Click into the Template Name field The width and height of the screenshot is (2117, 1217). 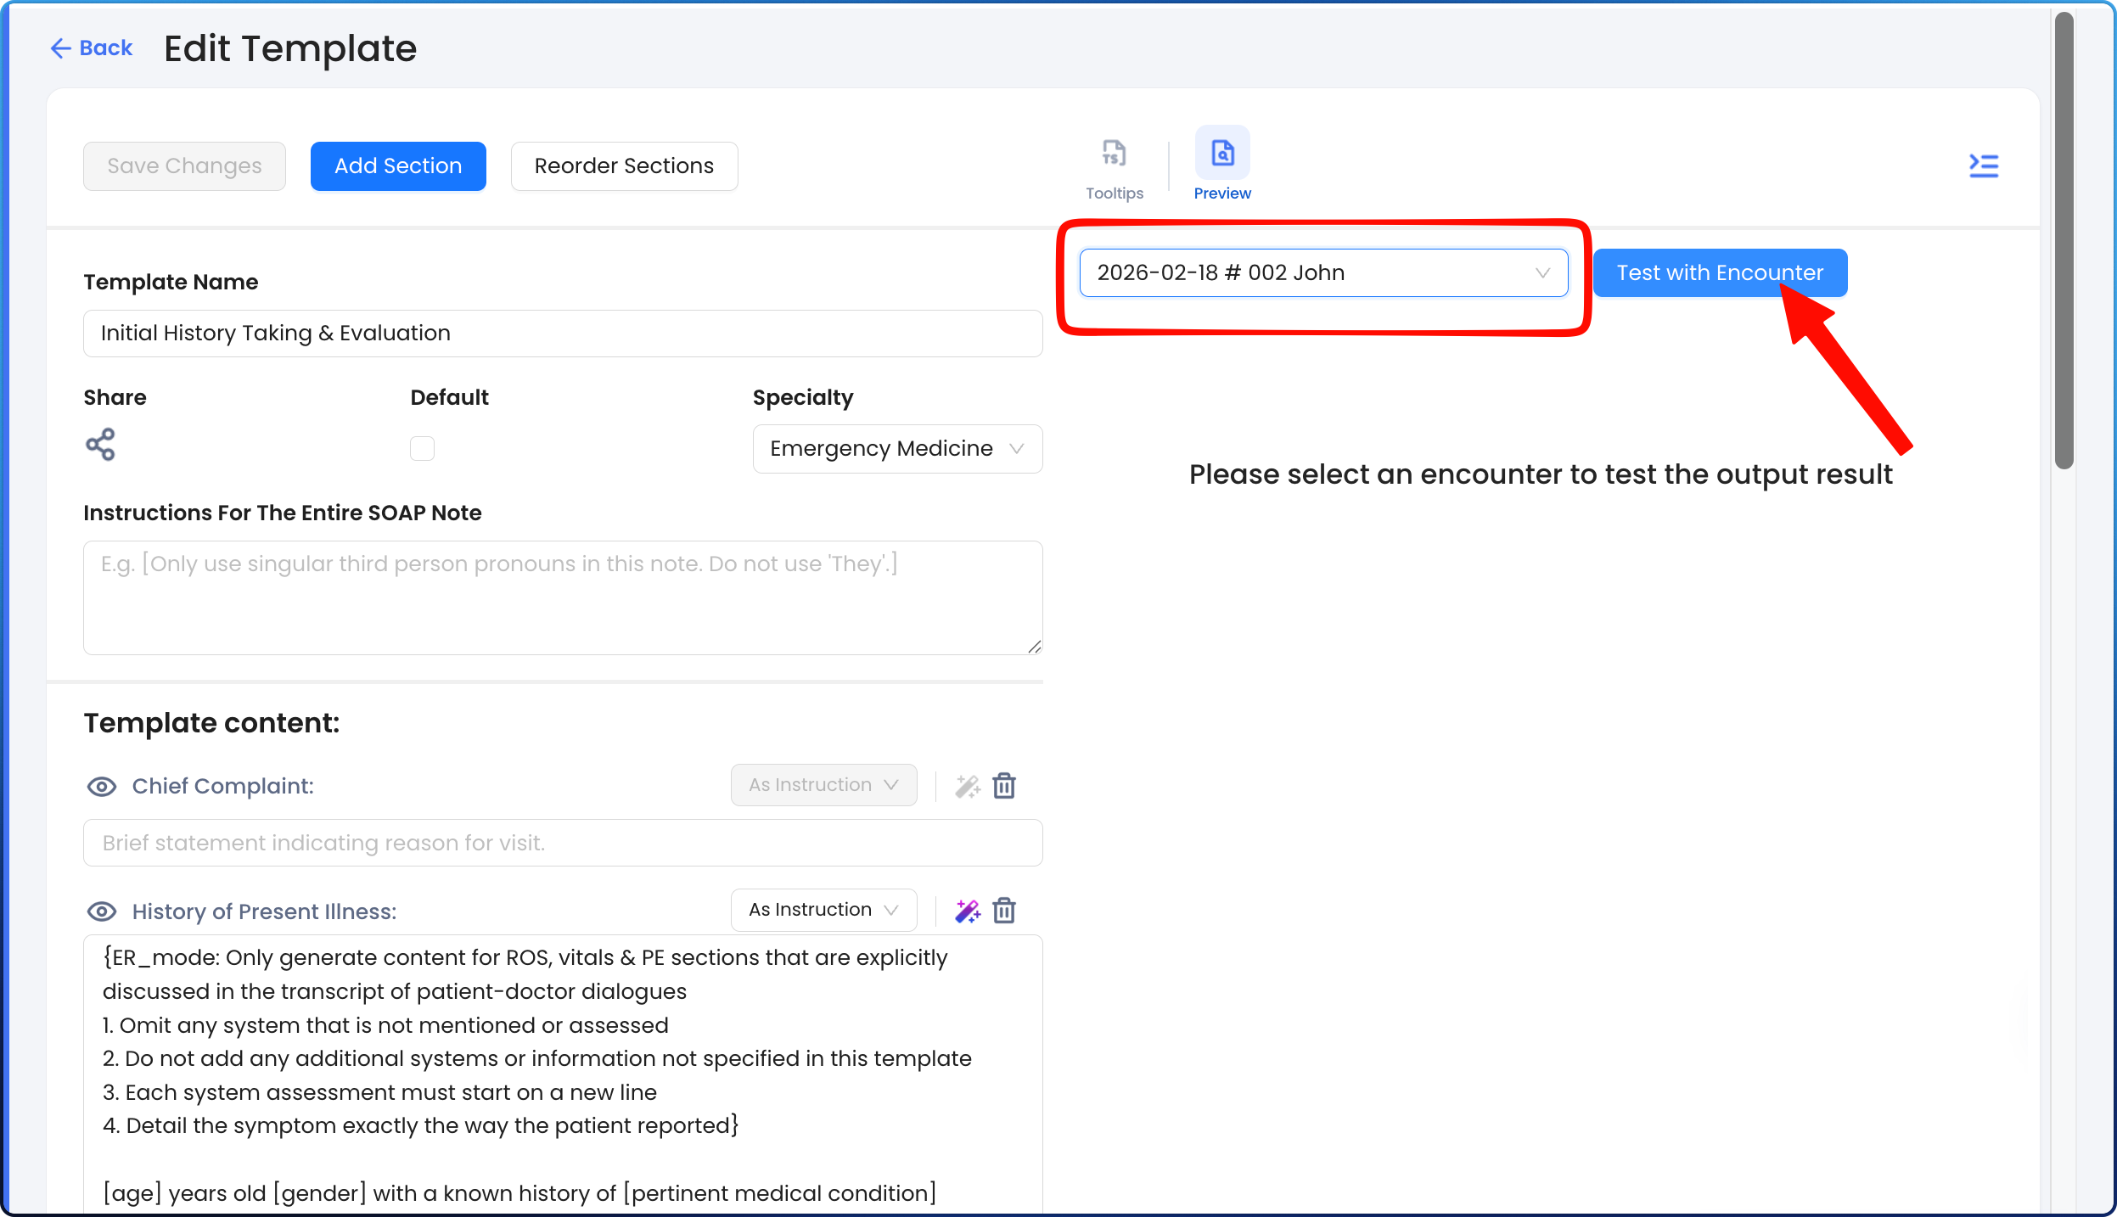coord(563,334)
